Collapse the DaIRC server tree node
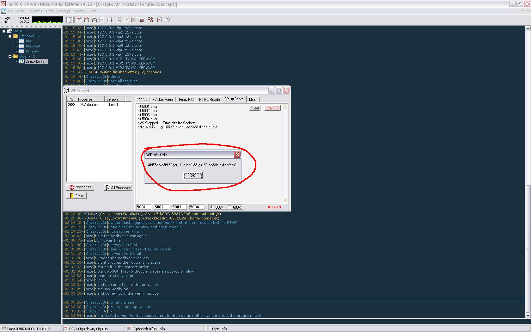This screenshot has width=531, height=332. 4,31
